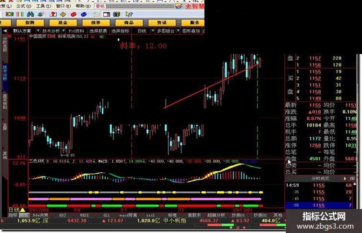Click the small red square at chart corner
Image resolution: width=362 pixels, height=233 pixels.
click(10, 36)
